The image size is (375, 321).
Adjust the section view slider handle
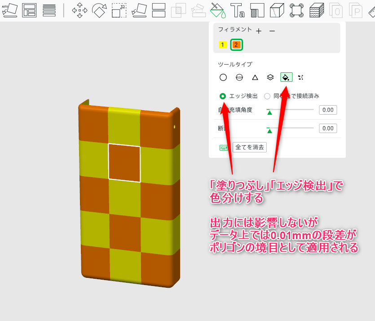coord(269,131)
